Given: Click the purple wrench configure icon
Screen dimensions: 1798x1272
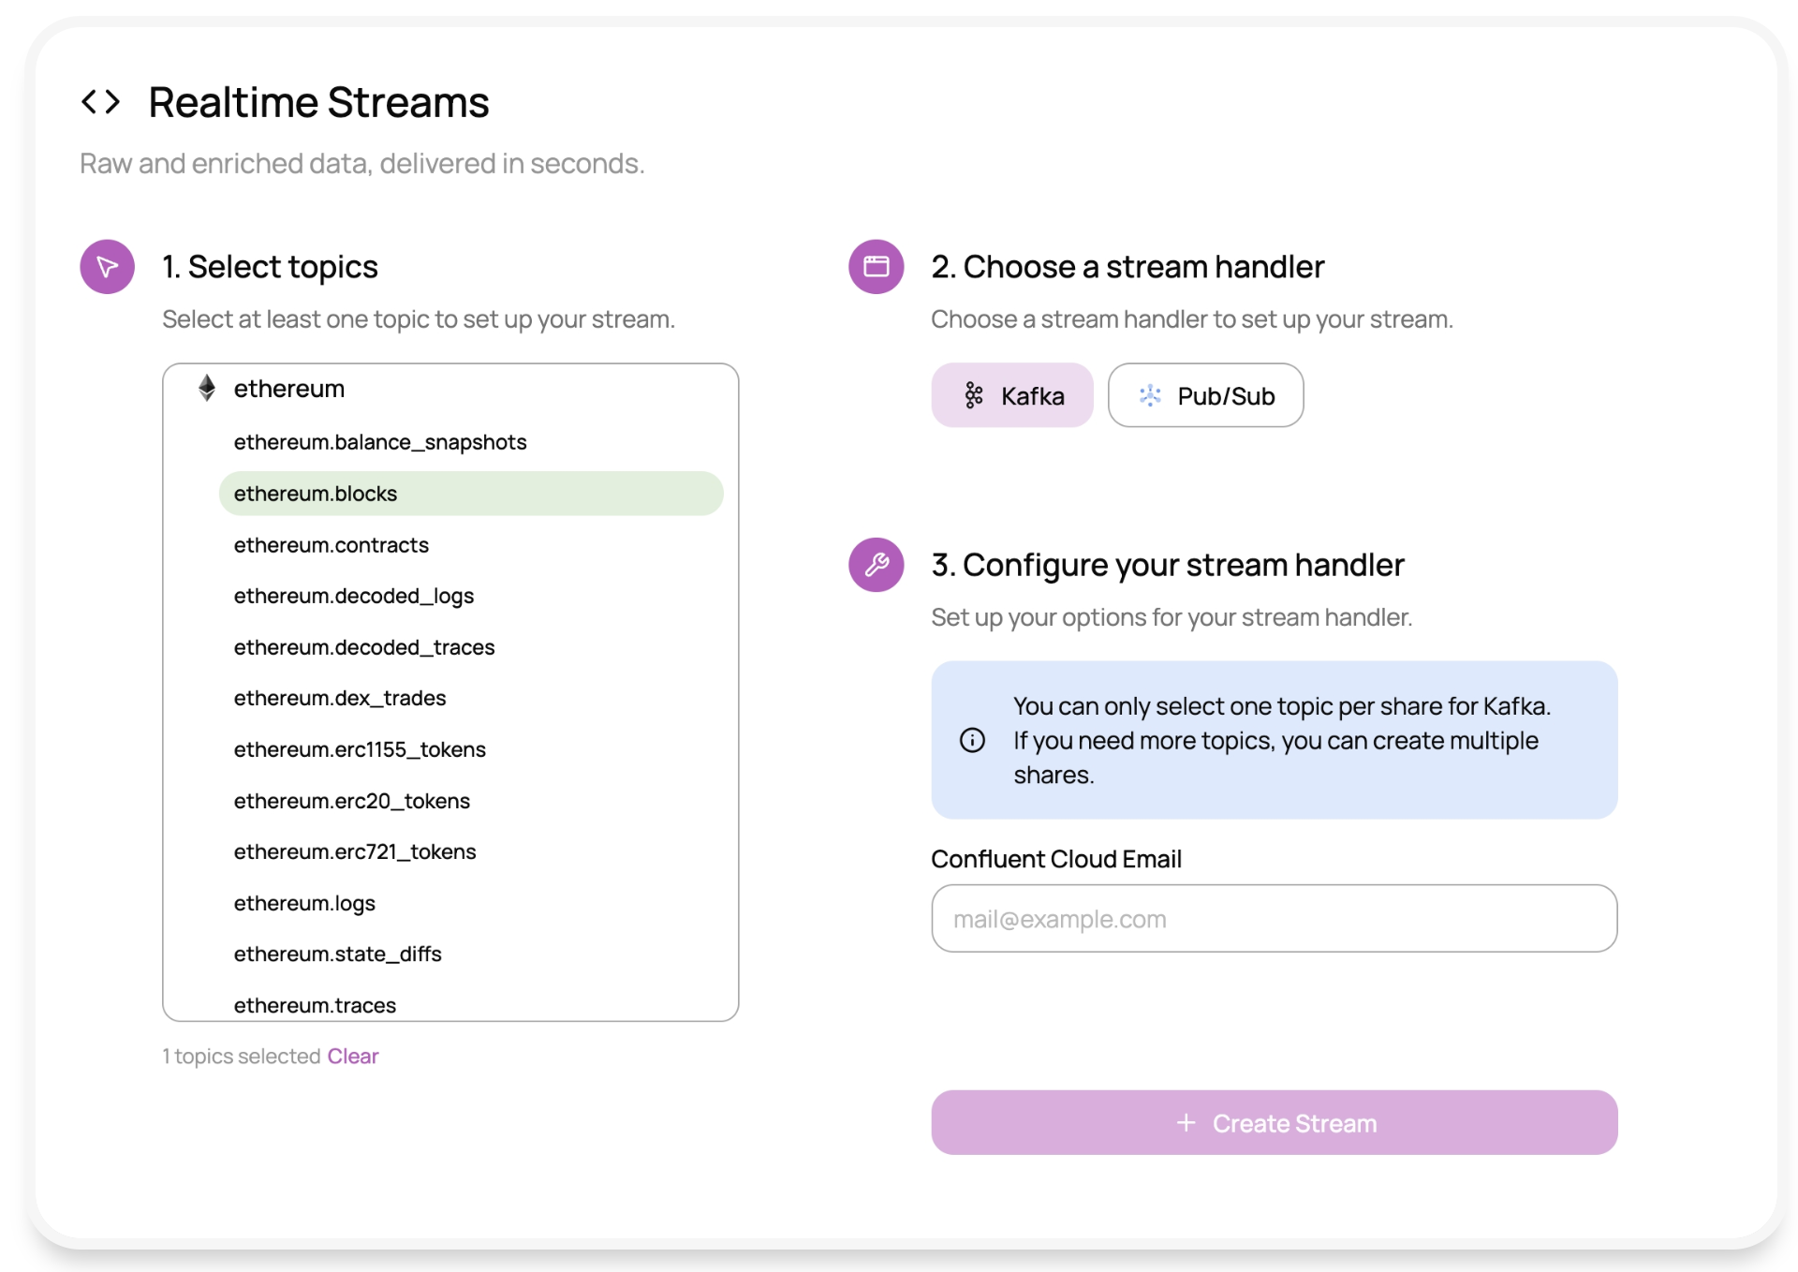Looking at the screenshot, I should 876,565.
